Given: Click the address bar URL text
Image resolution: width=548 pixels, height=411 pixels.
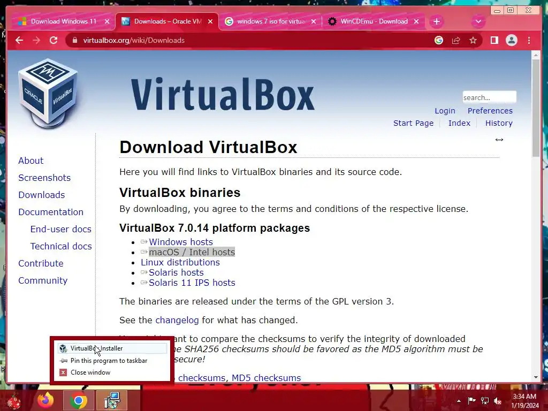Looking at the screenshot, I should [134, 40].
